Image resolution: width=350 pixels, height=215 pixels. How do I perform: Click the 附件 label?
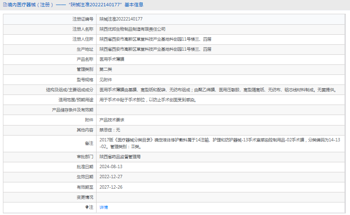(89, 120)
